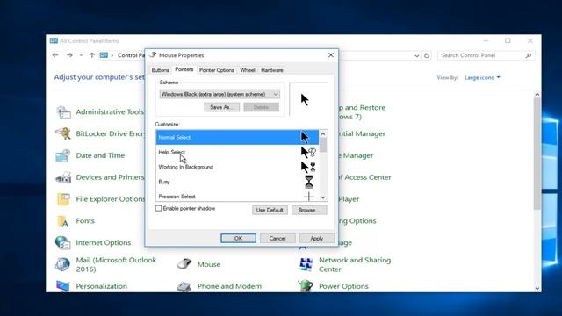Open the Scheme dropdown list

[220, 94]
